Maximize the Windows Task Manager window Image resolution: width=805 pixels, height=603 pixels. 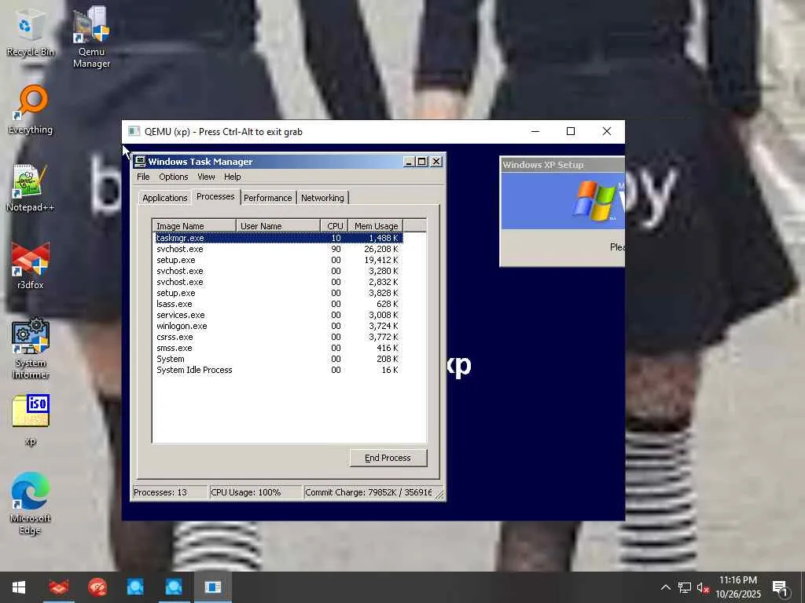(x=422, y=162)
